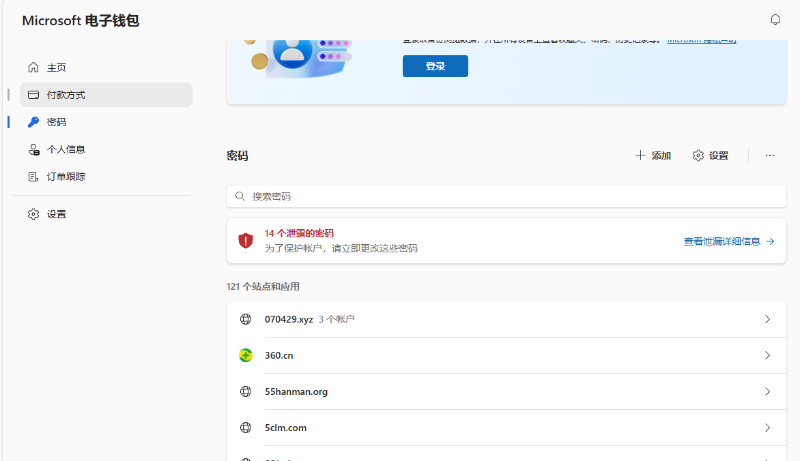Click into the 搜索密码 search field

point(505,196)
